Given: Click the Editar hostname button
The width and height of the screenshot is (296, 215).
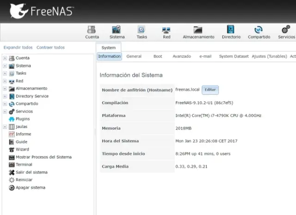Looking at the screenshot, I should pyautogui.click(x=210, y=90).
